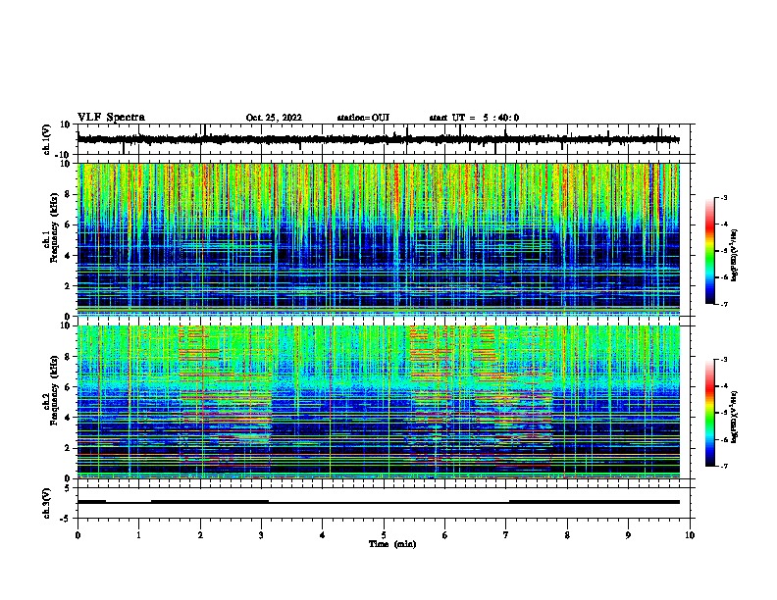Click the "Time (min)" x-axis label

point(392,544)
